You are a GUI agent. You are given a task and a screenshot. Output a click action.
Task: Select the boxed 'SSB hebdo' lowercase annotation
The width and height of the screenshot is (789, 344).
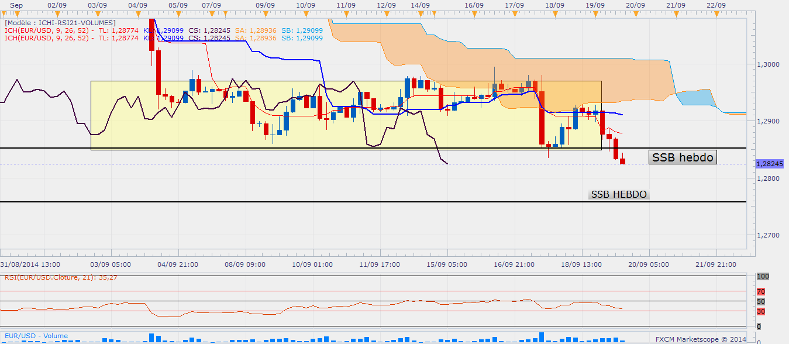[x=682, y=157]
